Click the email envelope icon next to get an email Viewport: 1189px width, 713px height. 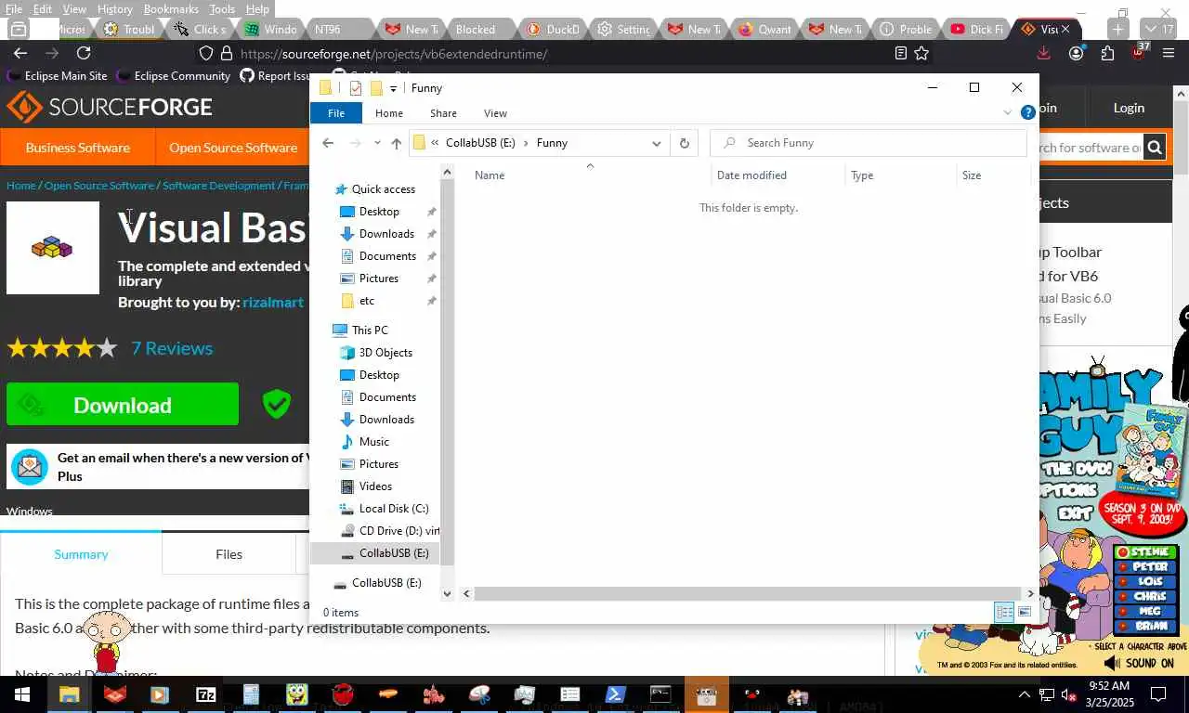pos(30,467)
